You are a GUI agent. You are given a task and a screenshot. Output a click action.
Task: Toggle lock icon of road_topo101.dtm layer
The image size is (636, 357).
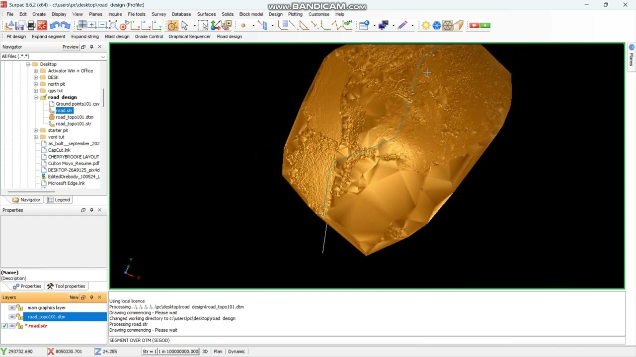coord(20,317)
